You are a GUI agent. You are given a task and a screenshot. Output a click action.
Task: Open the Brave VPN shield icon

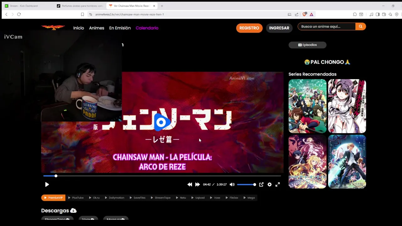click(x=397, y=14)
